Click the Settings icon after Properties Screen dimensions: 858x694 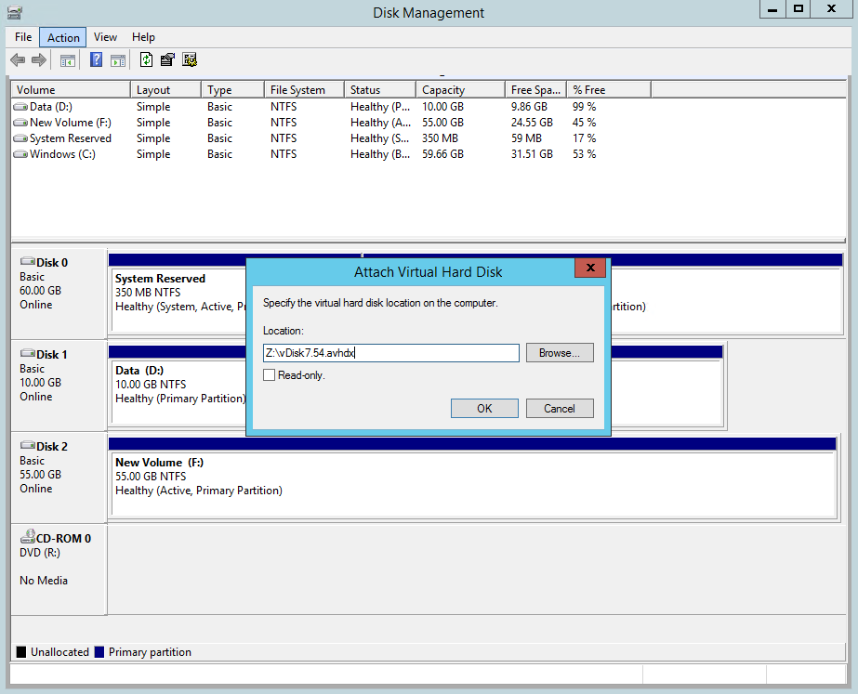click(x=190, y=60)
